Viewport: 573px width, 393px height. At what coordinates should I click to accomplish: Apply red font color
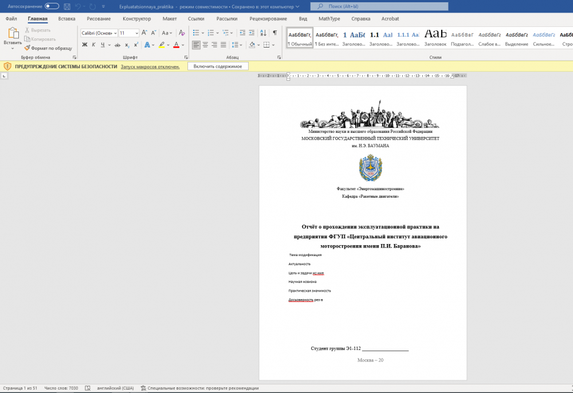pos(176,45)
